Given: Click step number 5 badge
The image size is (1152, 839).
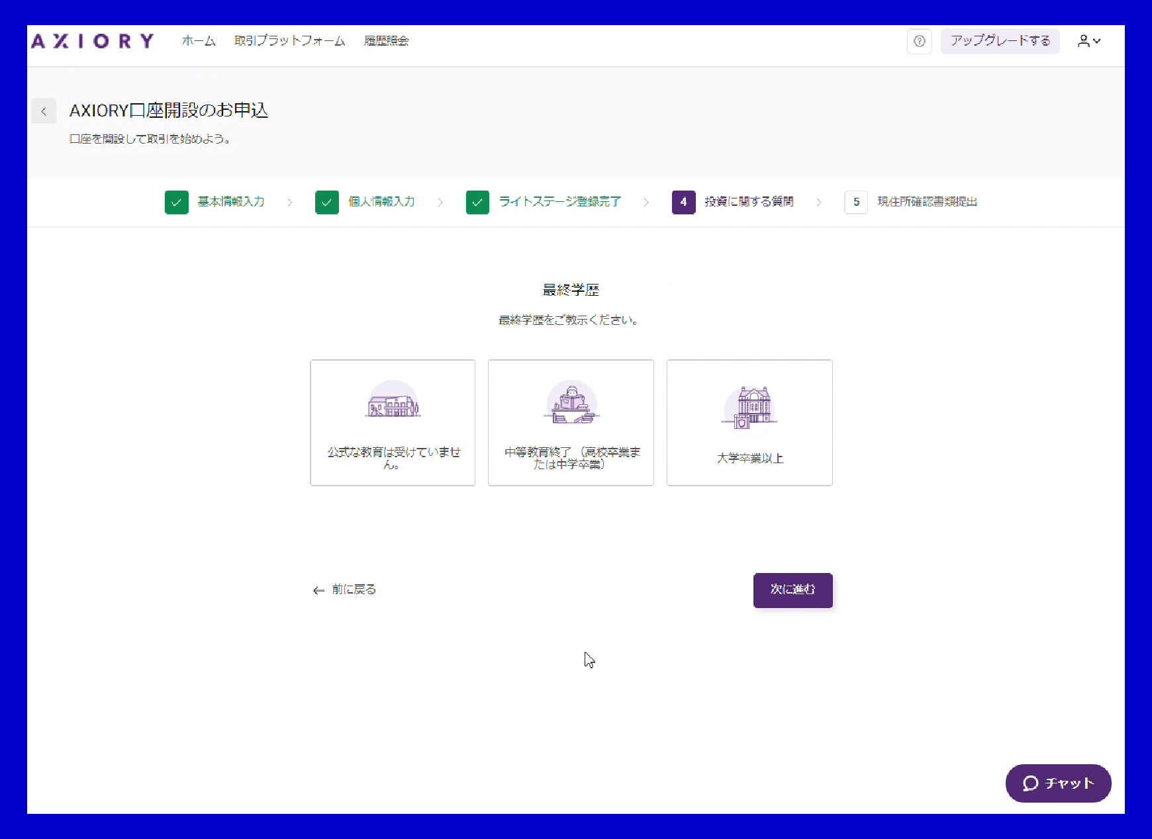Looking at the screenshot, I should [x=856, y=202].
